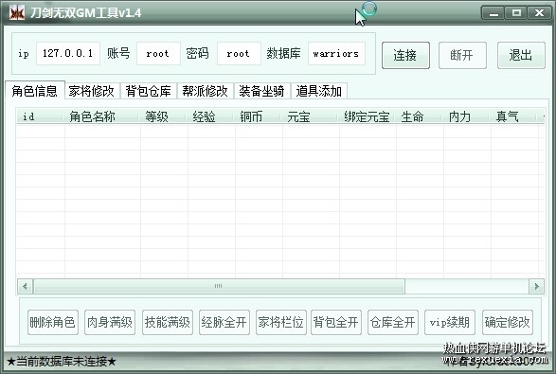
Task: Click the 家将栏位 button
Action: [281, 322]
